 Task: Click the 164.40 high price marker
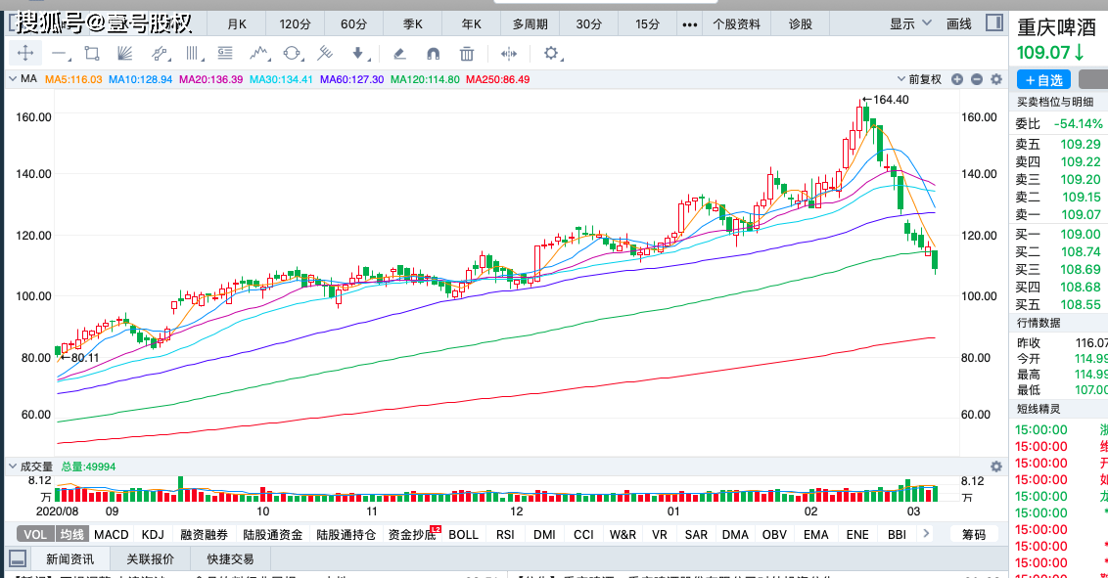click(886, 100)
